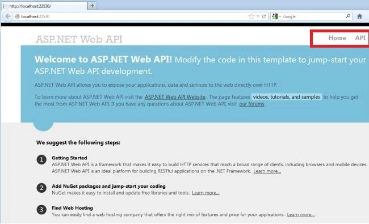Reload the page with the refresh icon
369x224 pixels.
click(x=264, y=16)
